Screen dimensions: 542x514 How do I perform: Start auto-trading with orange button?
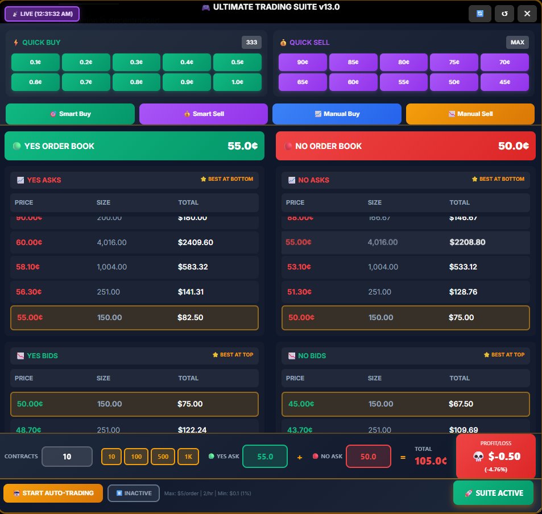(53, 494)
